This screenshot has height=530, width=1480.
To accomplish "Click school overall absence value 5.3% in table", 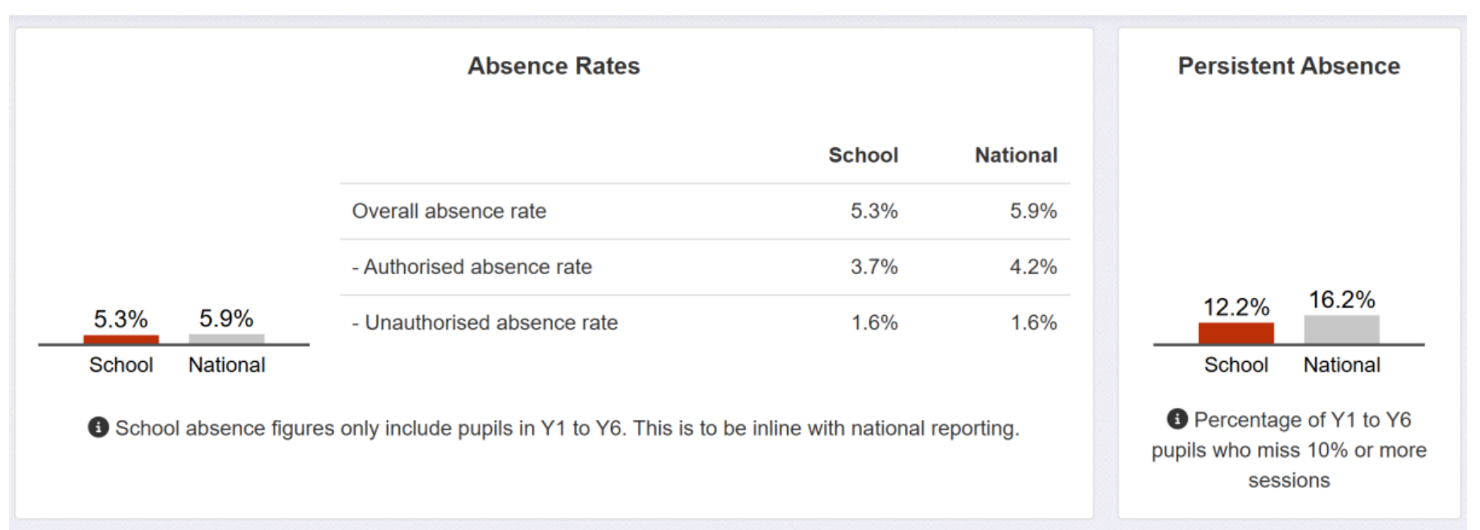I will pyautogui.click(x=874, y=212).
